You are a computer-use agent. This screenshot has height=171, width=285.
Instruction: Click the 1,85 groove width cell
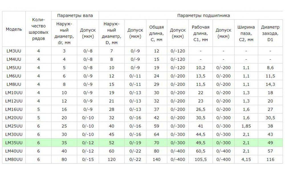[x=246, y=126]
